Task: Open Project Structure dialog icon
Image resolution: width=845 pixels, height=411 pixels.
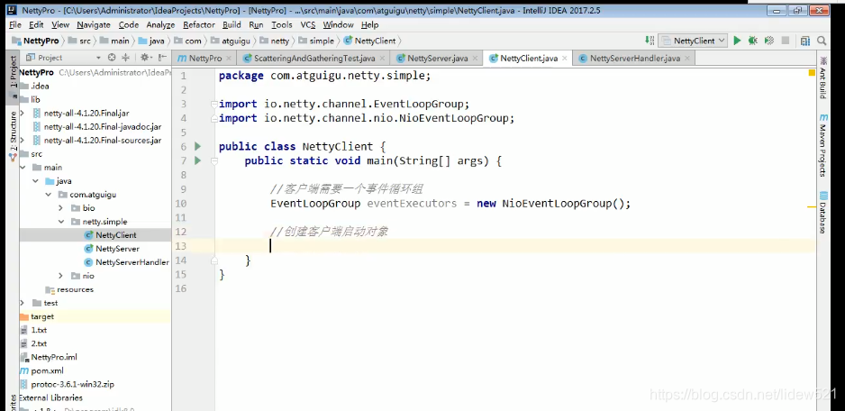Action: tap(805, 41)
